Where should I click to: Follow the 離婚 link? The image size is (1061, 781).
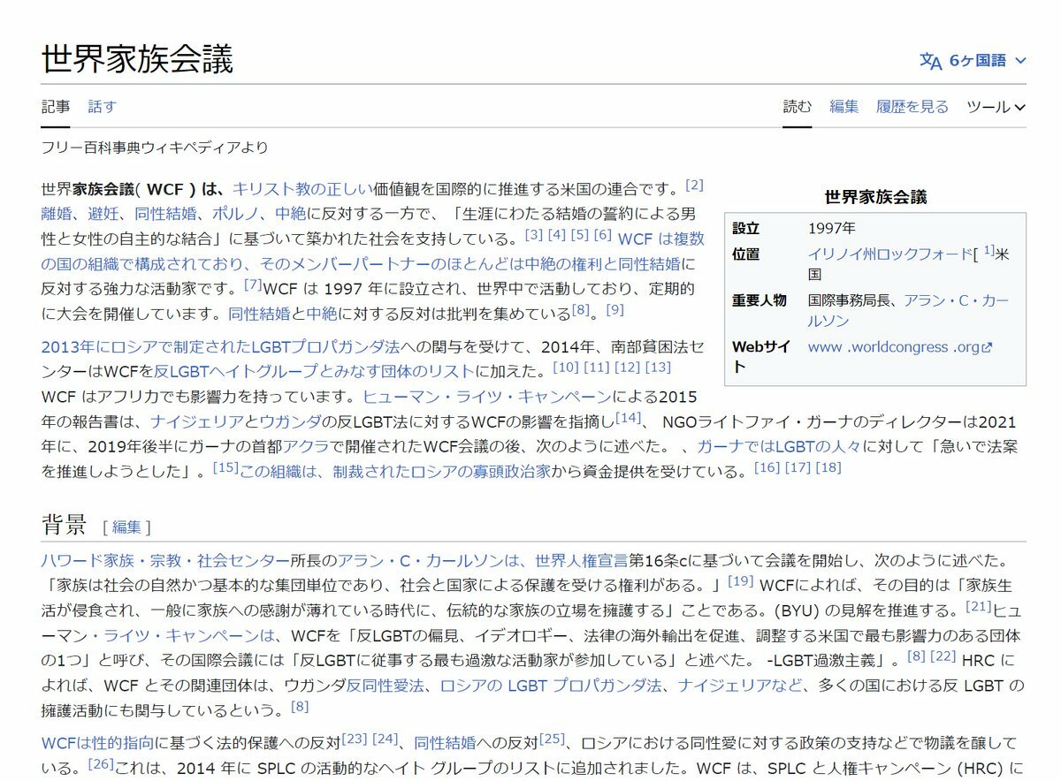(x=56, y=214)
